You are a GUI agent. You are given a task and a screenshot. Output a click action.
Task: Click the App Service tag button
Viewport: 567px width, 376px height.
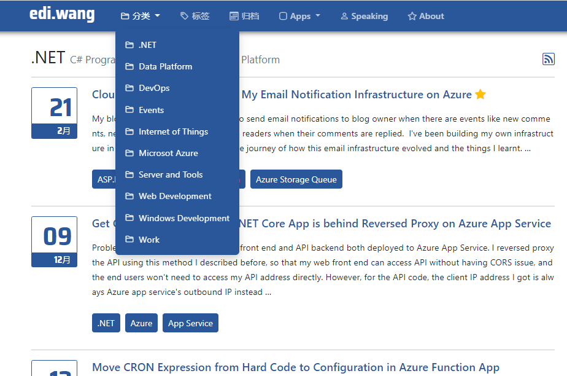pos(191,323)
